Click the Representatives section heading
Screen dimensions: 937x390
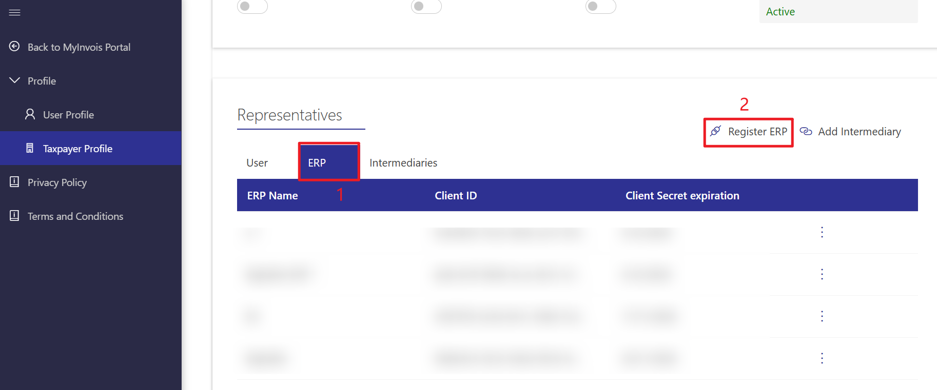point(289,115)
